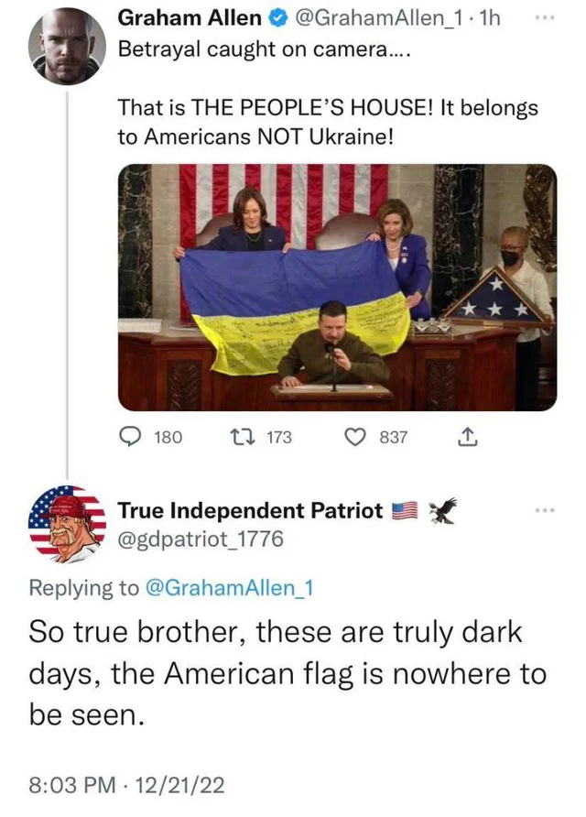Click the eagle emoji after True Independent Patriot
Viewport: 586px width, 817px height.
pos(441,511)
